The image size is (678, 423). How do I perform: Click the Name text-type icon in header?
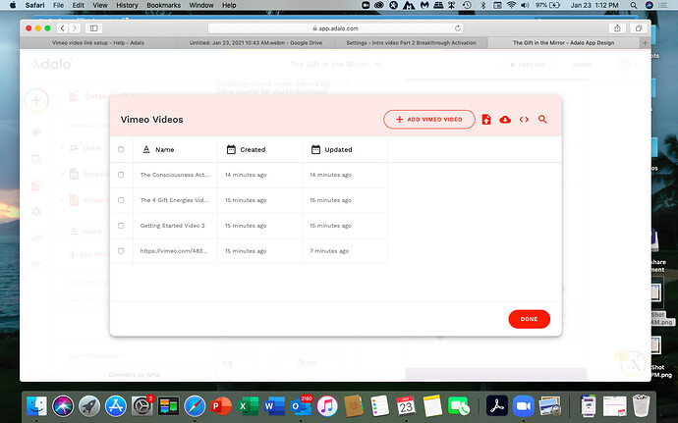click(x=146, y=149)
